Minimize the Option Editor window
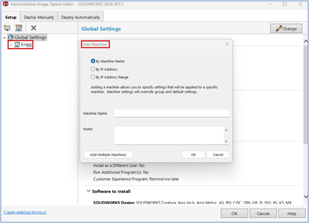Screen dimensions: 309x223 [269, 4]
